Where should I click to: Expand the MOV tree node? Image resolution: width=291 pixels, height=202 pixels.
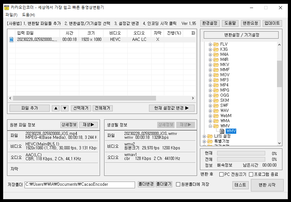(x=210, y=75)
